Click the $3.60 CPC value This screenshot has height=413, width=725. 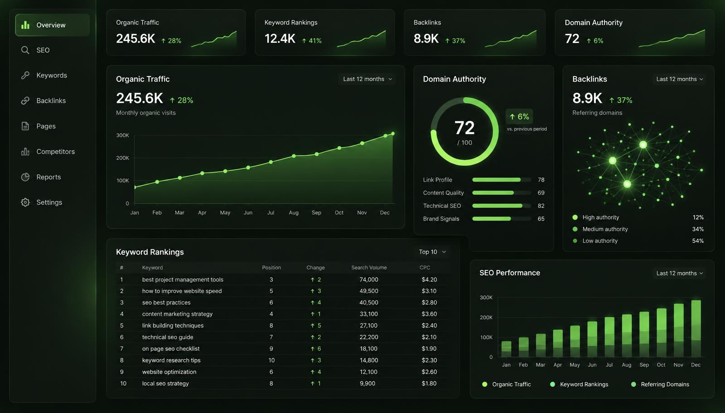429,314
